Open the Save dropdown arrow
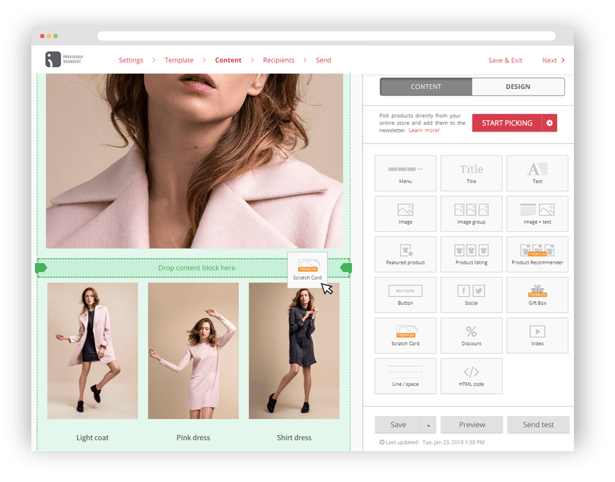 (x=429, y=425)
